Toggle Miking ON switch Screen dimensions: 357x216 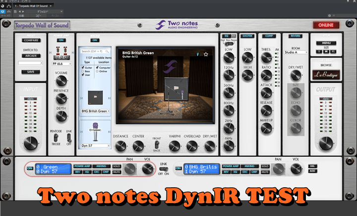(95, 40)
